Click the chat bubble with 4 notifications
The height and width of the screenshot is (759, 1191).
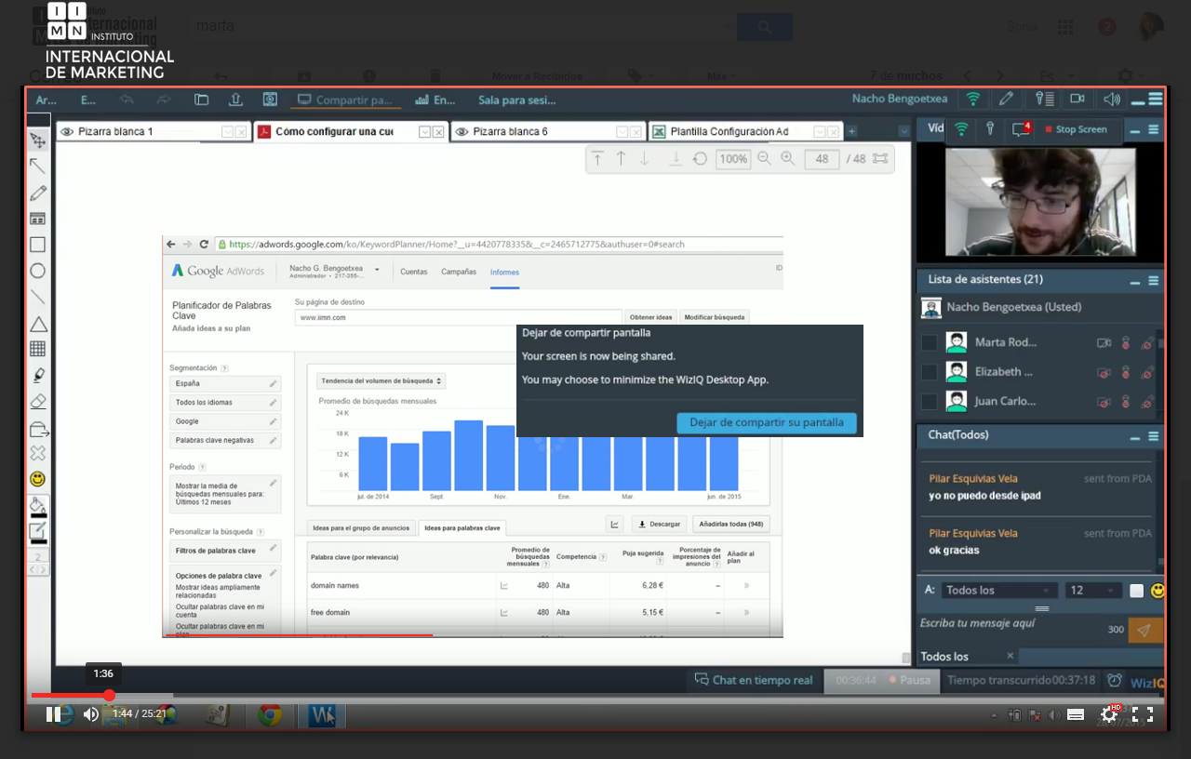tap(1022, 129)
